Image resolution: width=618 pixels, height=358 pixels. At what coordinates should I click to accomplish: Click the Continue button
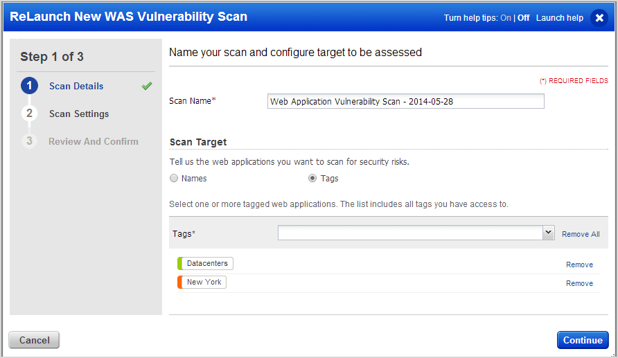tap(583, 340)
